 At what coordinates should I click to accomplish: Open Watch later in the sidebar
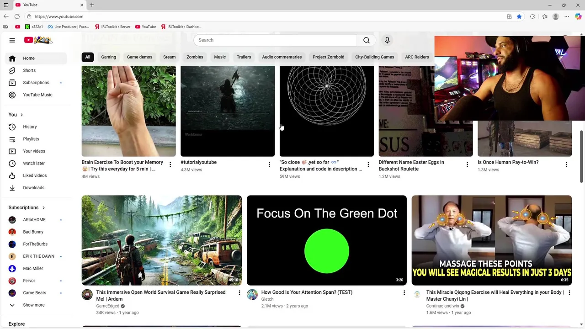pos(37,163)
